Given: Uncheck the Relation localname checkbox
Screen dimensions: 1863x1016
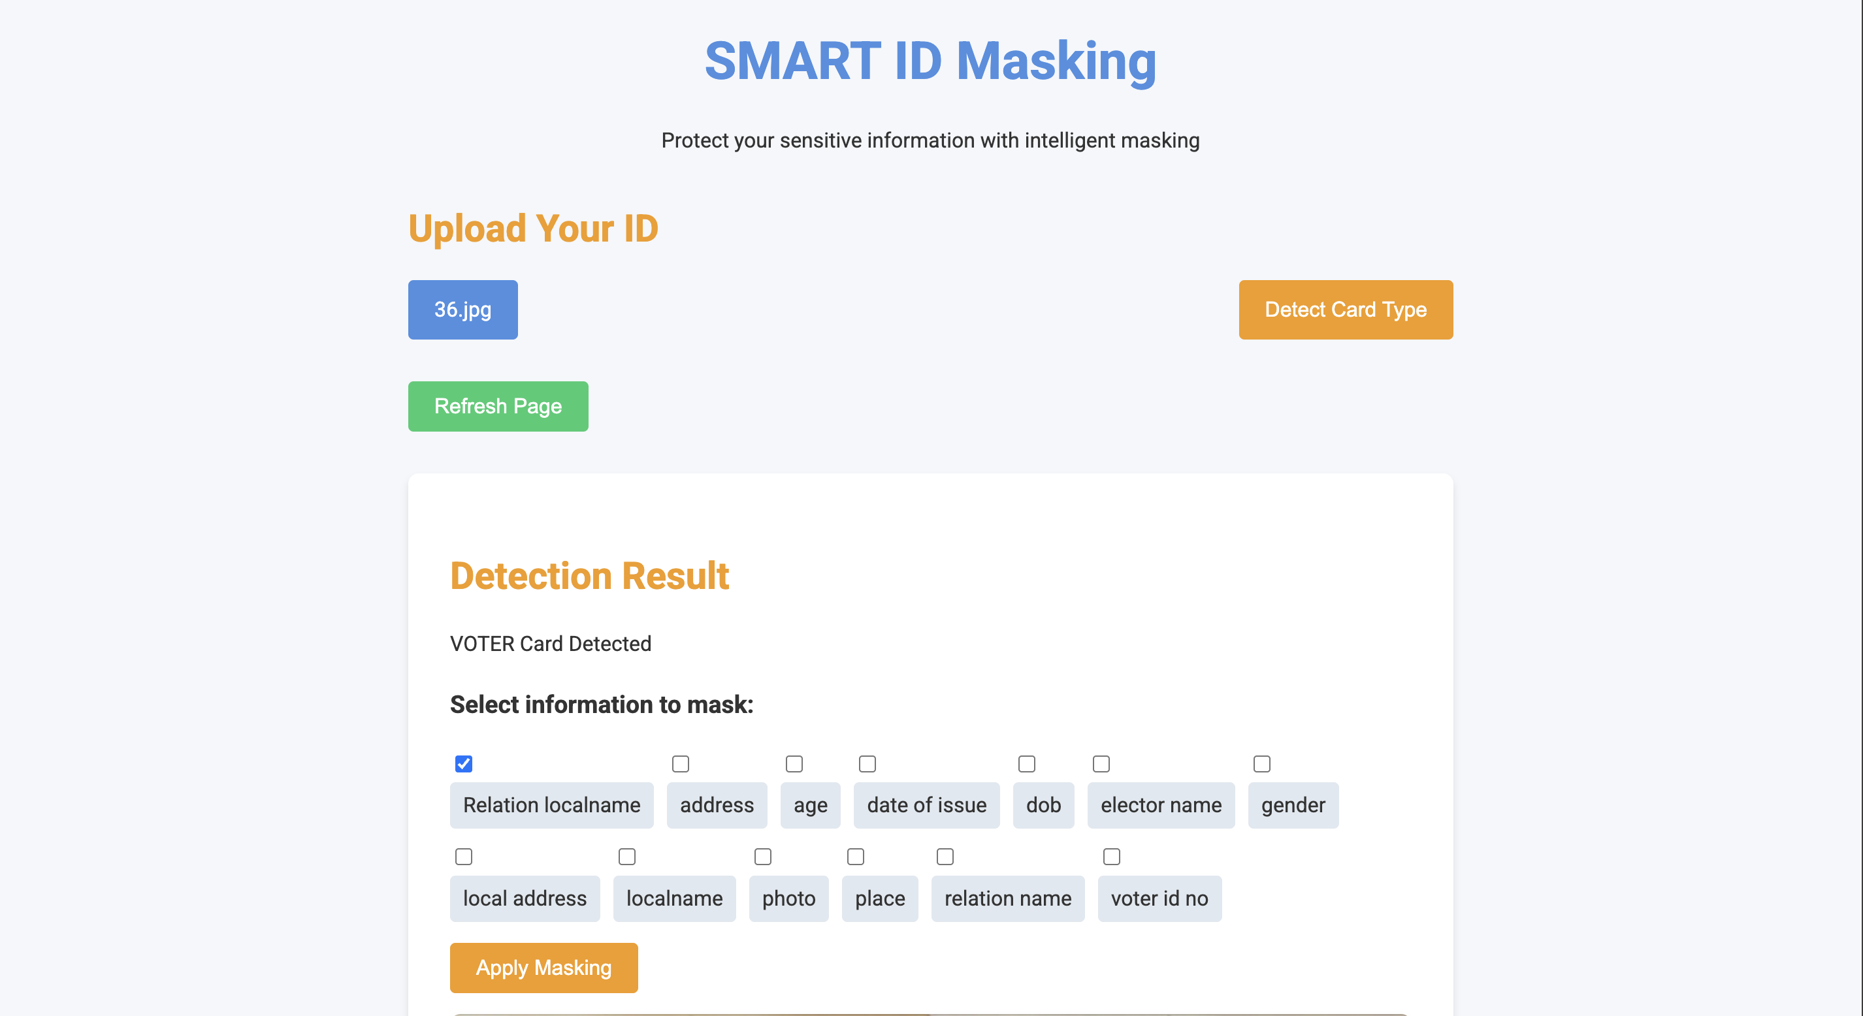Looking at the screenshot, I should (x=463, y=763).
